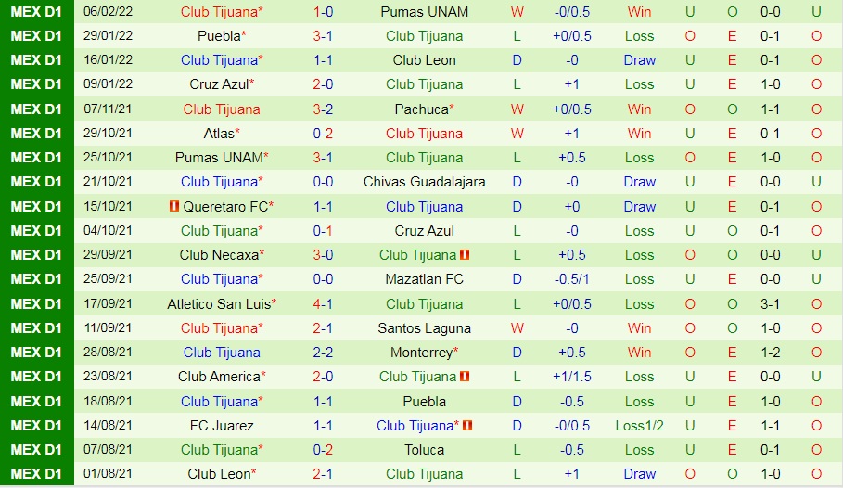The width and height of the screenshot is (843, 488).
Task: Select the Club Necaxa team link
Action: click(x=220, y=254)
